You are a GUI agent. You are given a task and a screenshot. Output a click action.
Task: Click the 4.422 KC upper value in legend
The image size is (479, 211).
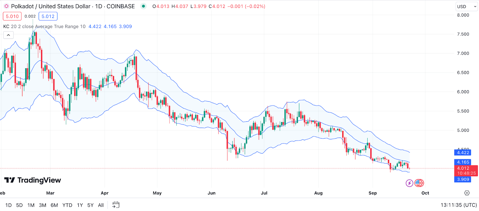click(95, 26)
